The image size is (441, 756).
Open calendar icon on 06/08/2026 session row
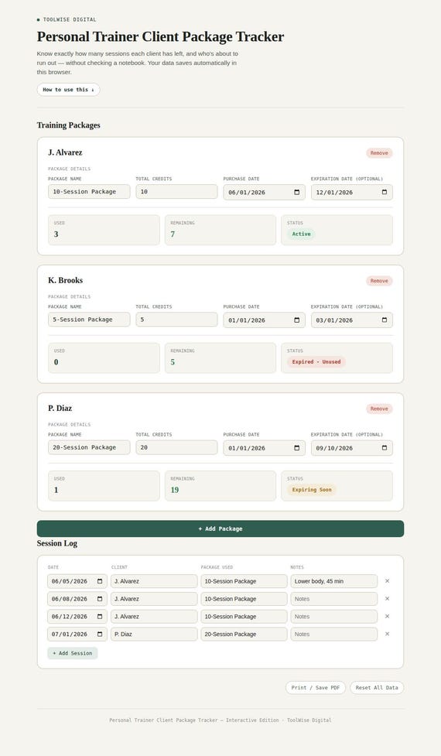click(x=100, y=599)
